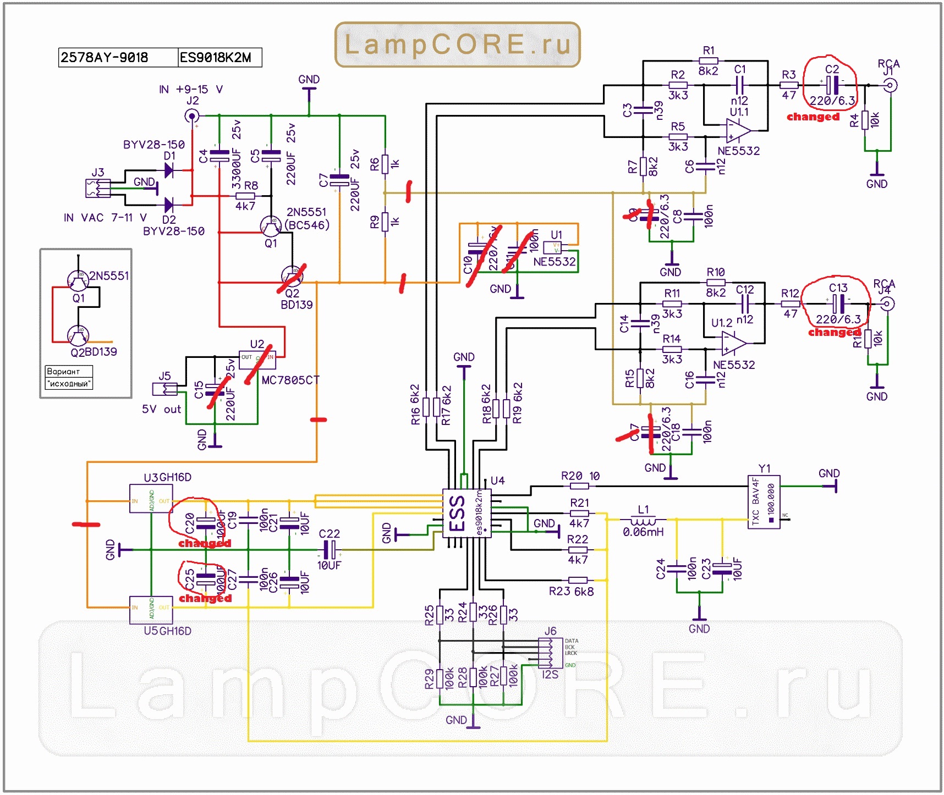Select the C2 220/6.3 output capacitor
This screenshot has height=795, width=944.
[832, 85]
